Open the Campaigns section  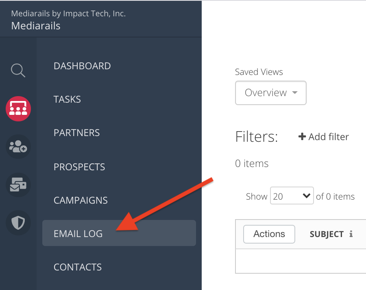(x=81, y=200)
